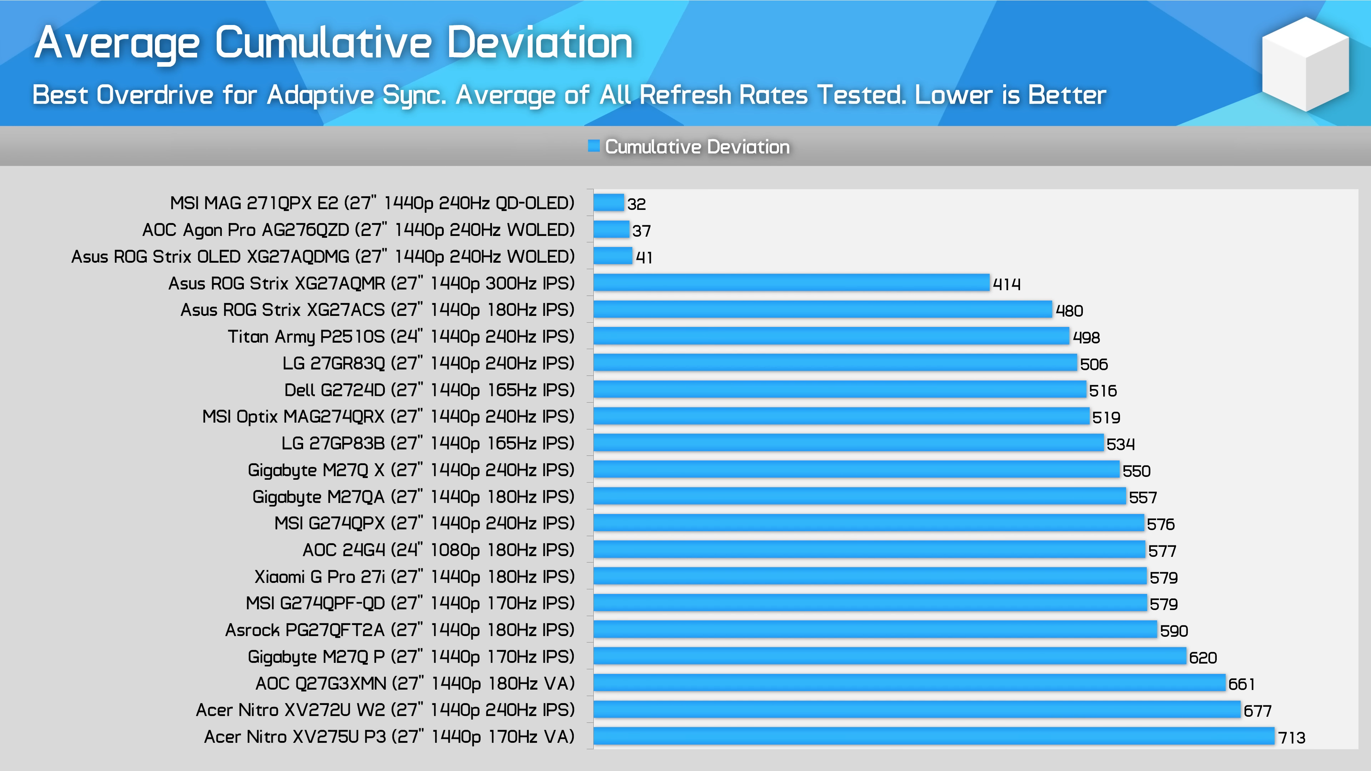Click the value 576
Viewport: 1371px width, 771px height.
point(1161,525)
